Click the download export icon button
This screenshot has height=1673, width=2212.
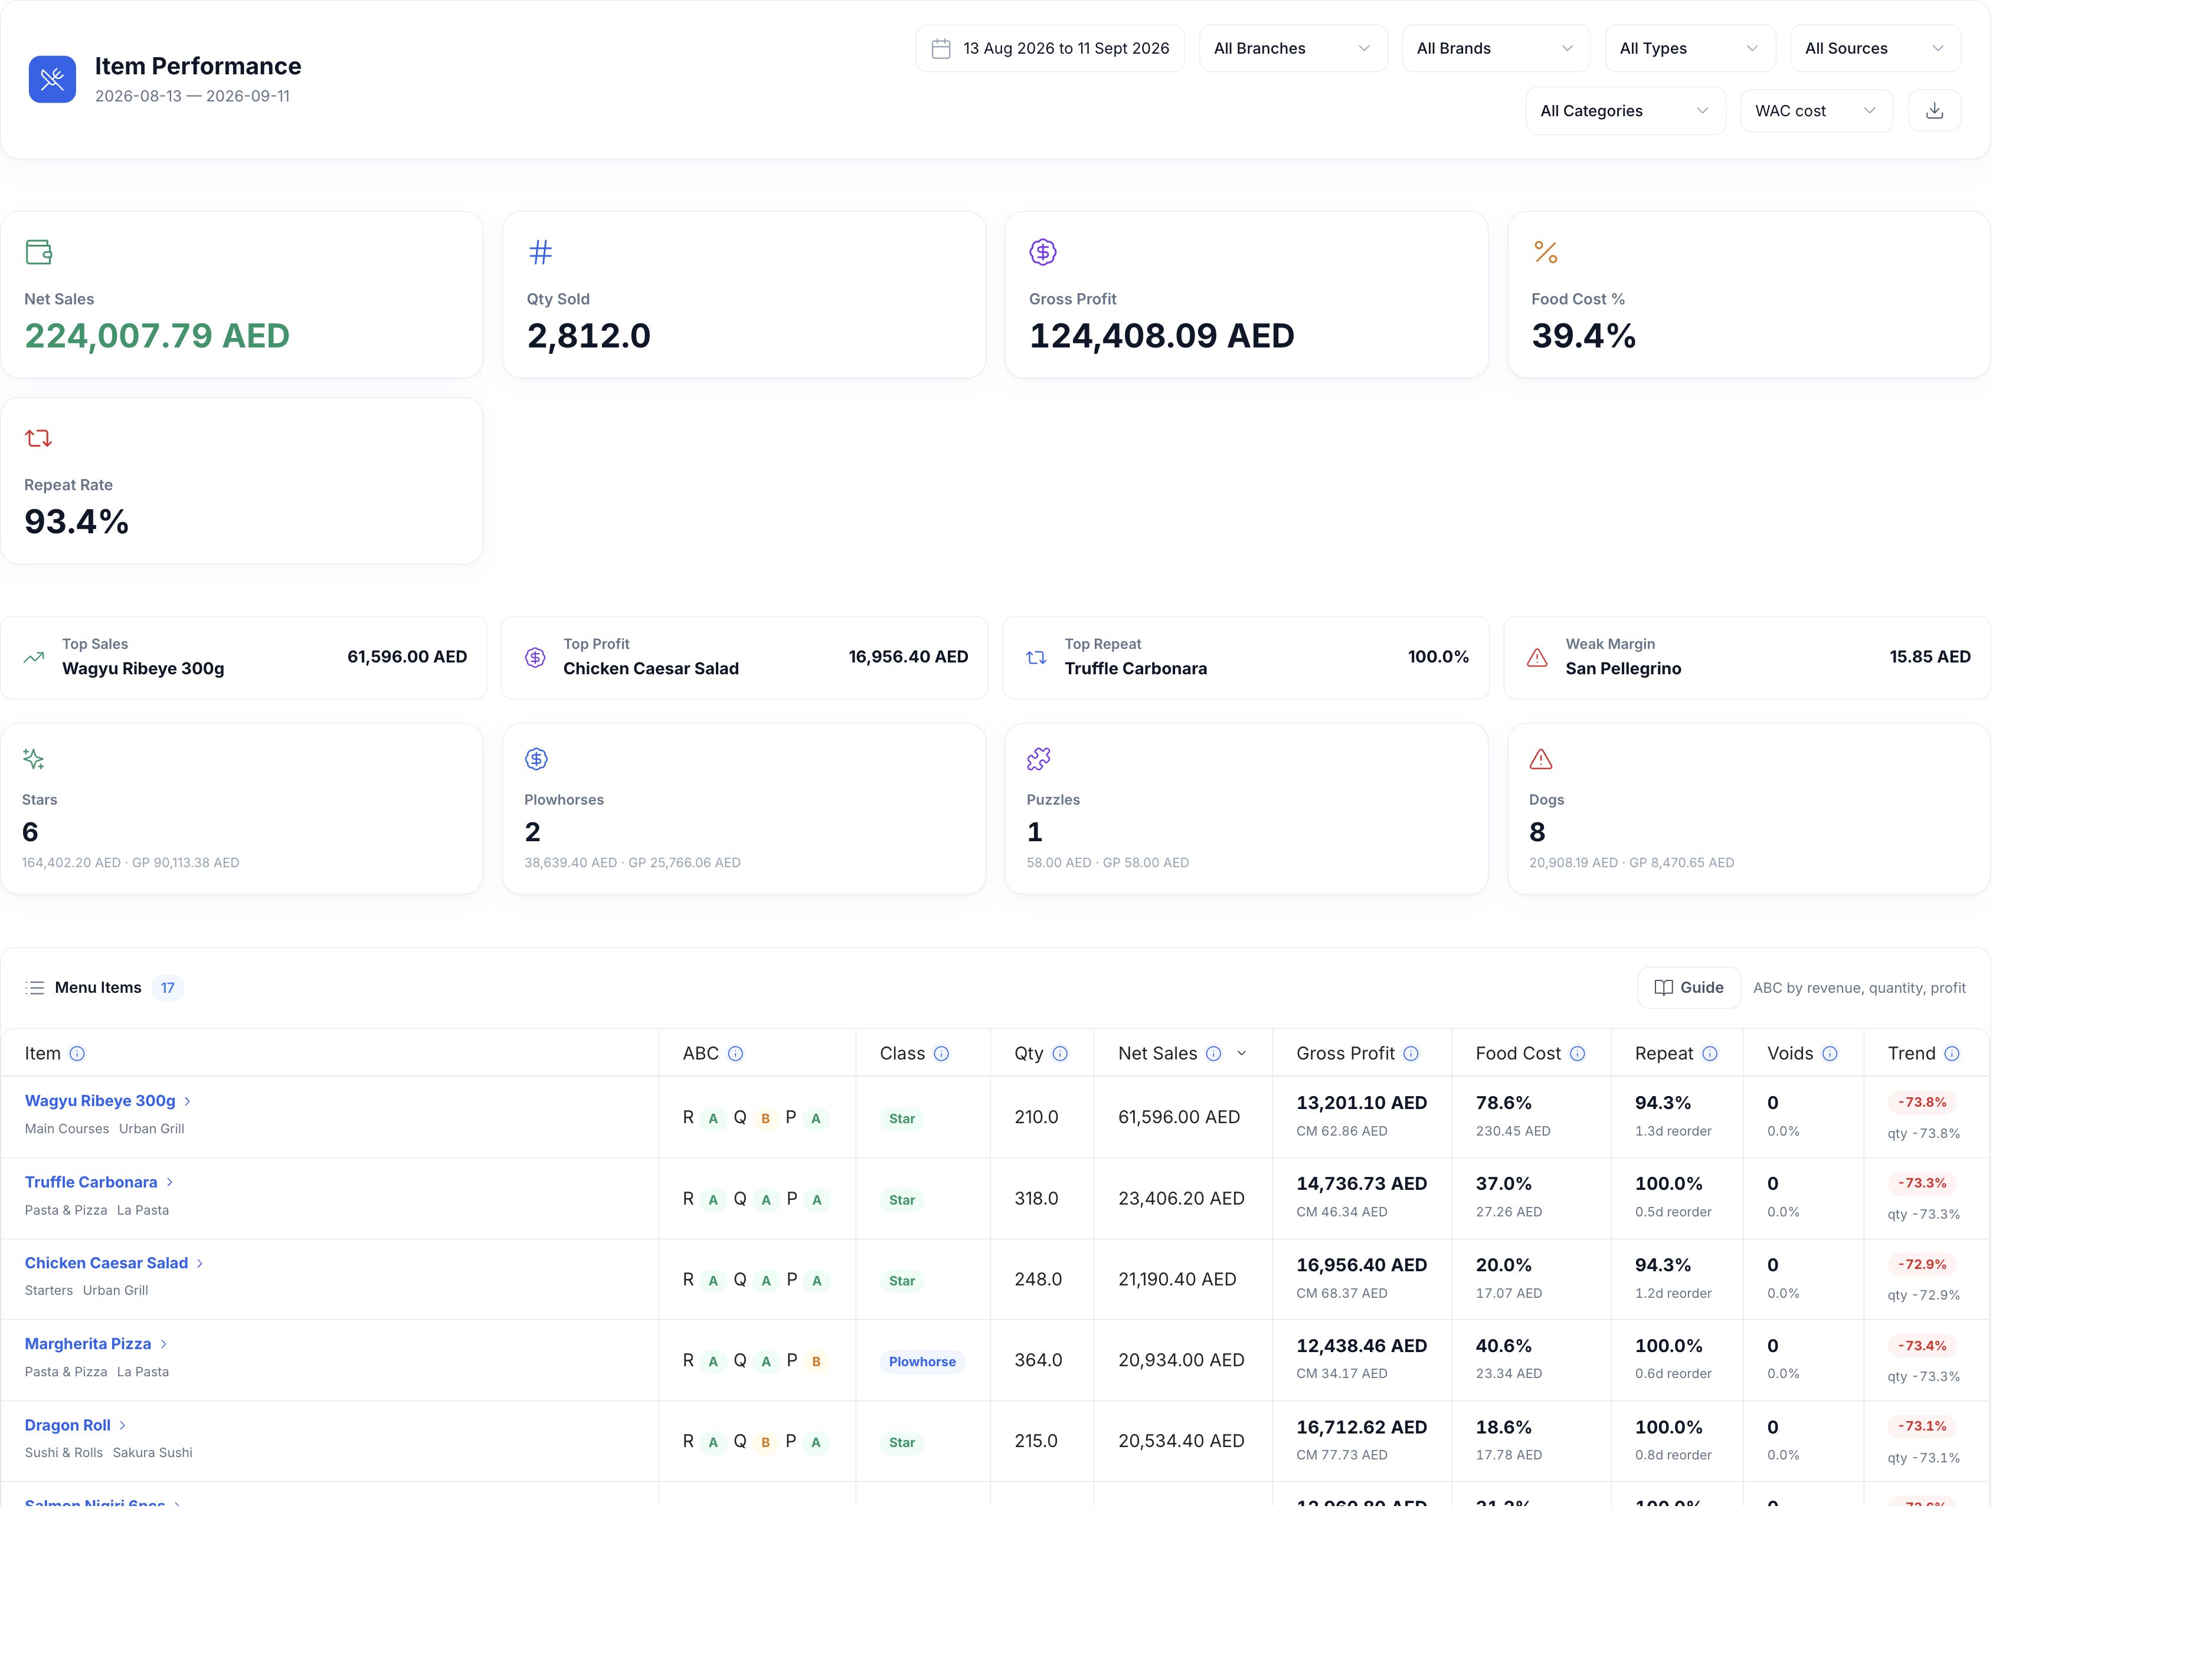point(1934,111)
